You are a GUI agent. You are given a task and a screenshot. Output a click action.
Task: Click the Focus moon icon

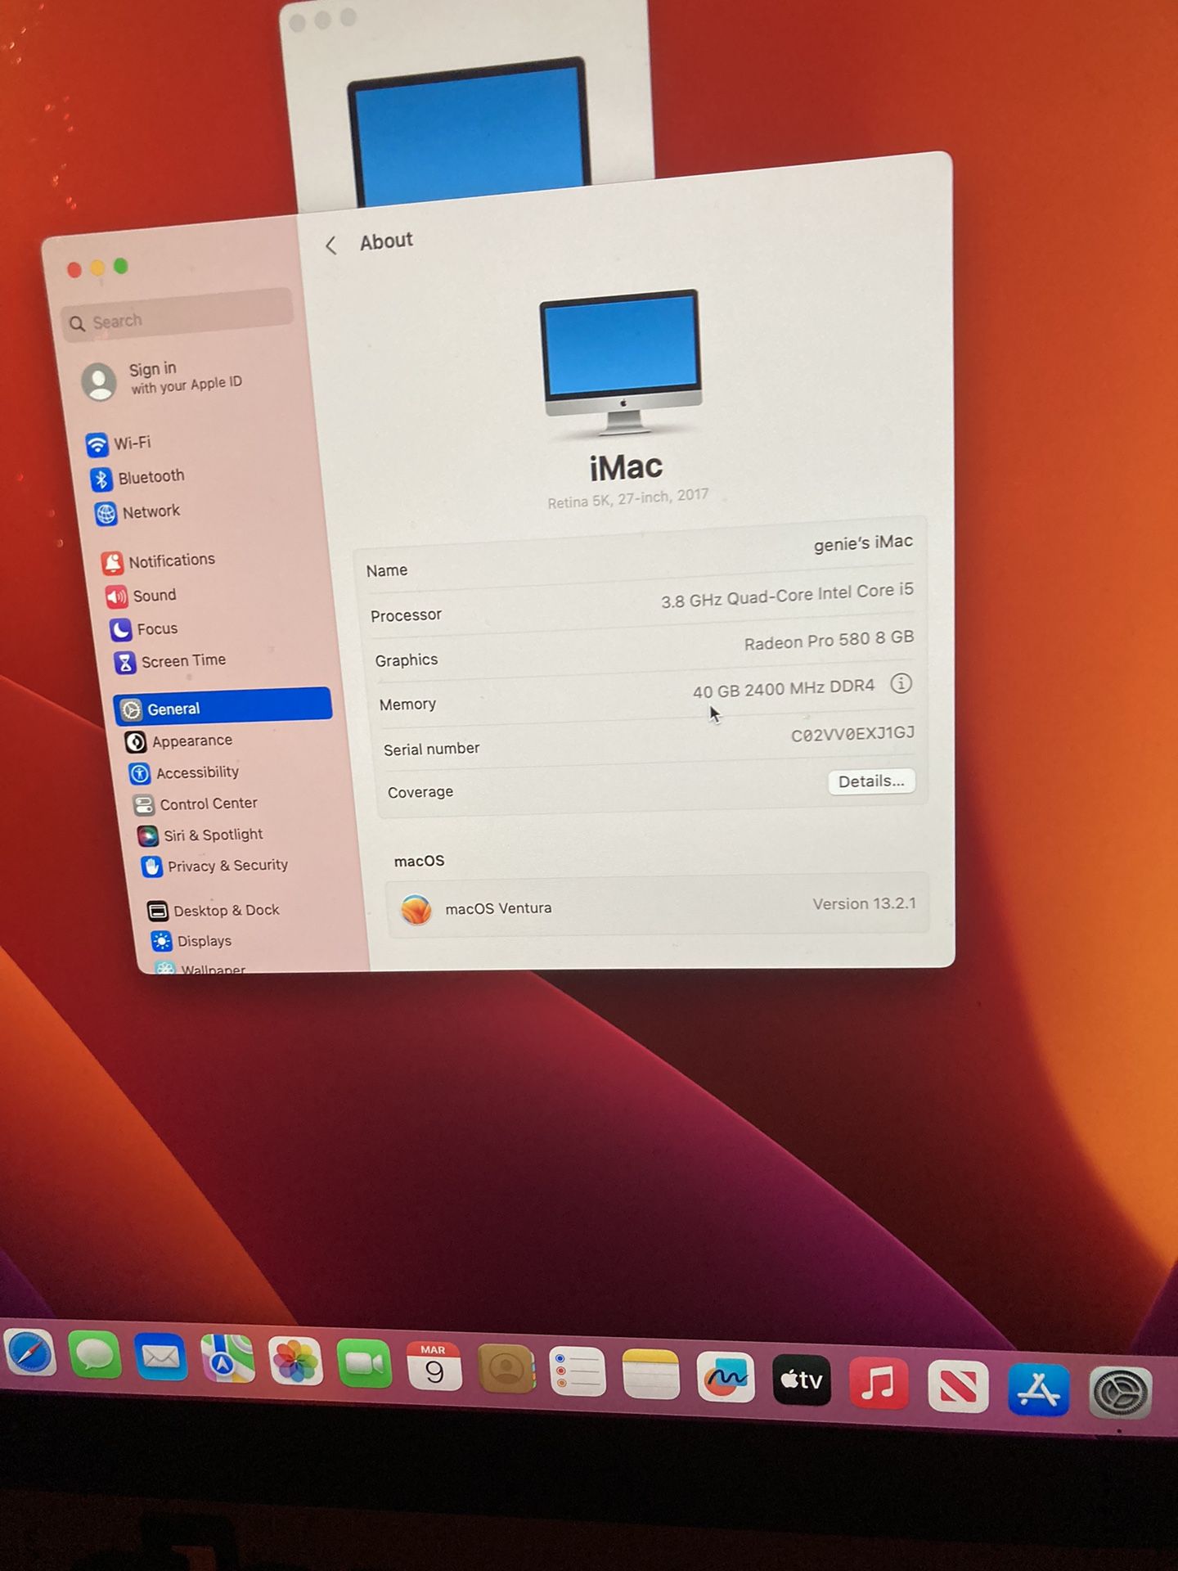click(x=120, y=629)
